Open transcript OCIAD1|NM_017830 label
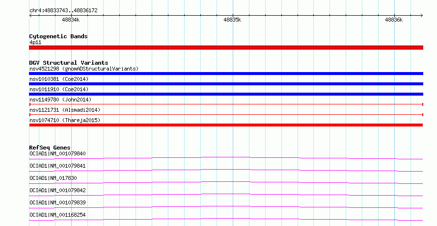This screenshot has height=226, width=437. [53, 178]
